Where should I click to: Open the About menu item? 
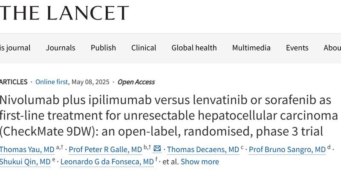pos(332,48)
